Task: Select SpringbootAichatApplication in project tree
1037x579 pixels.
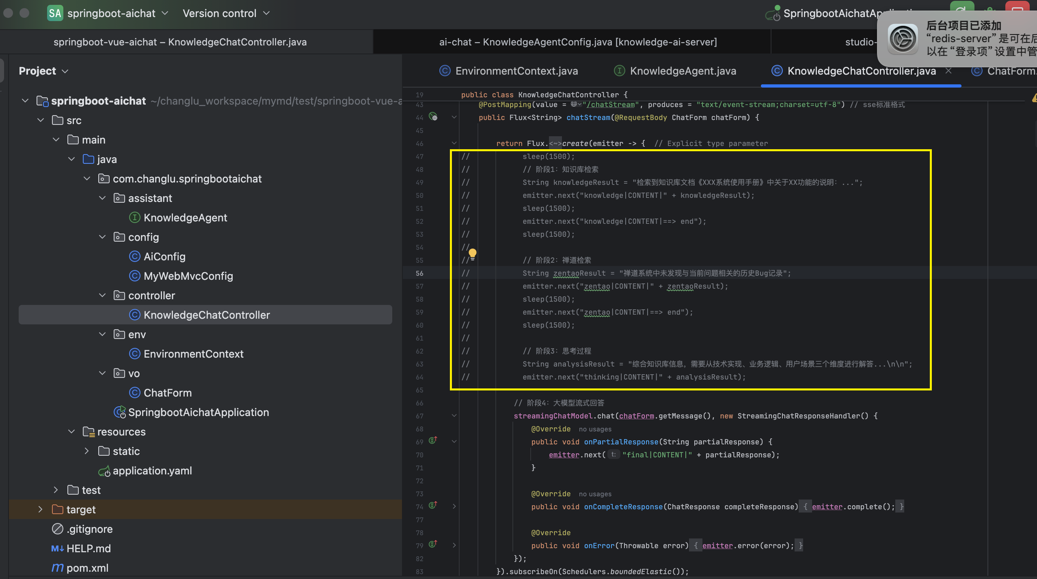Action: [x=199, y=412]
